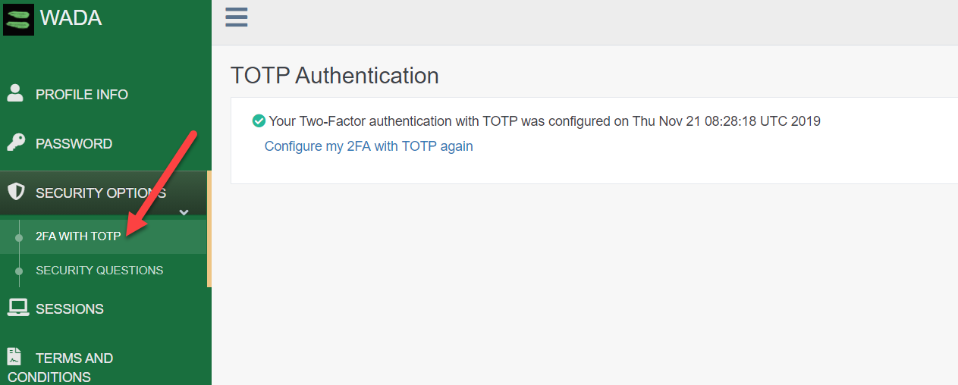Screen dimensions: 958x385
Task: Click the TOTP Authentication heading
Action: coord(335,76)
